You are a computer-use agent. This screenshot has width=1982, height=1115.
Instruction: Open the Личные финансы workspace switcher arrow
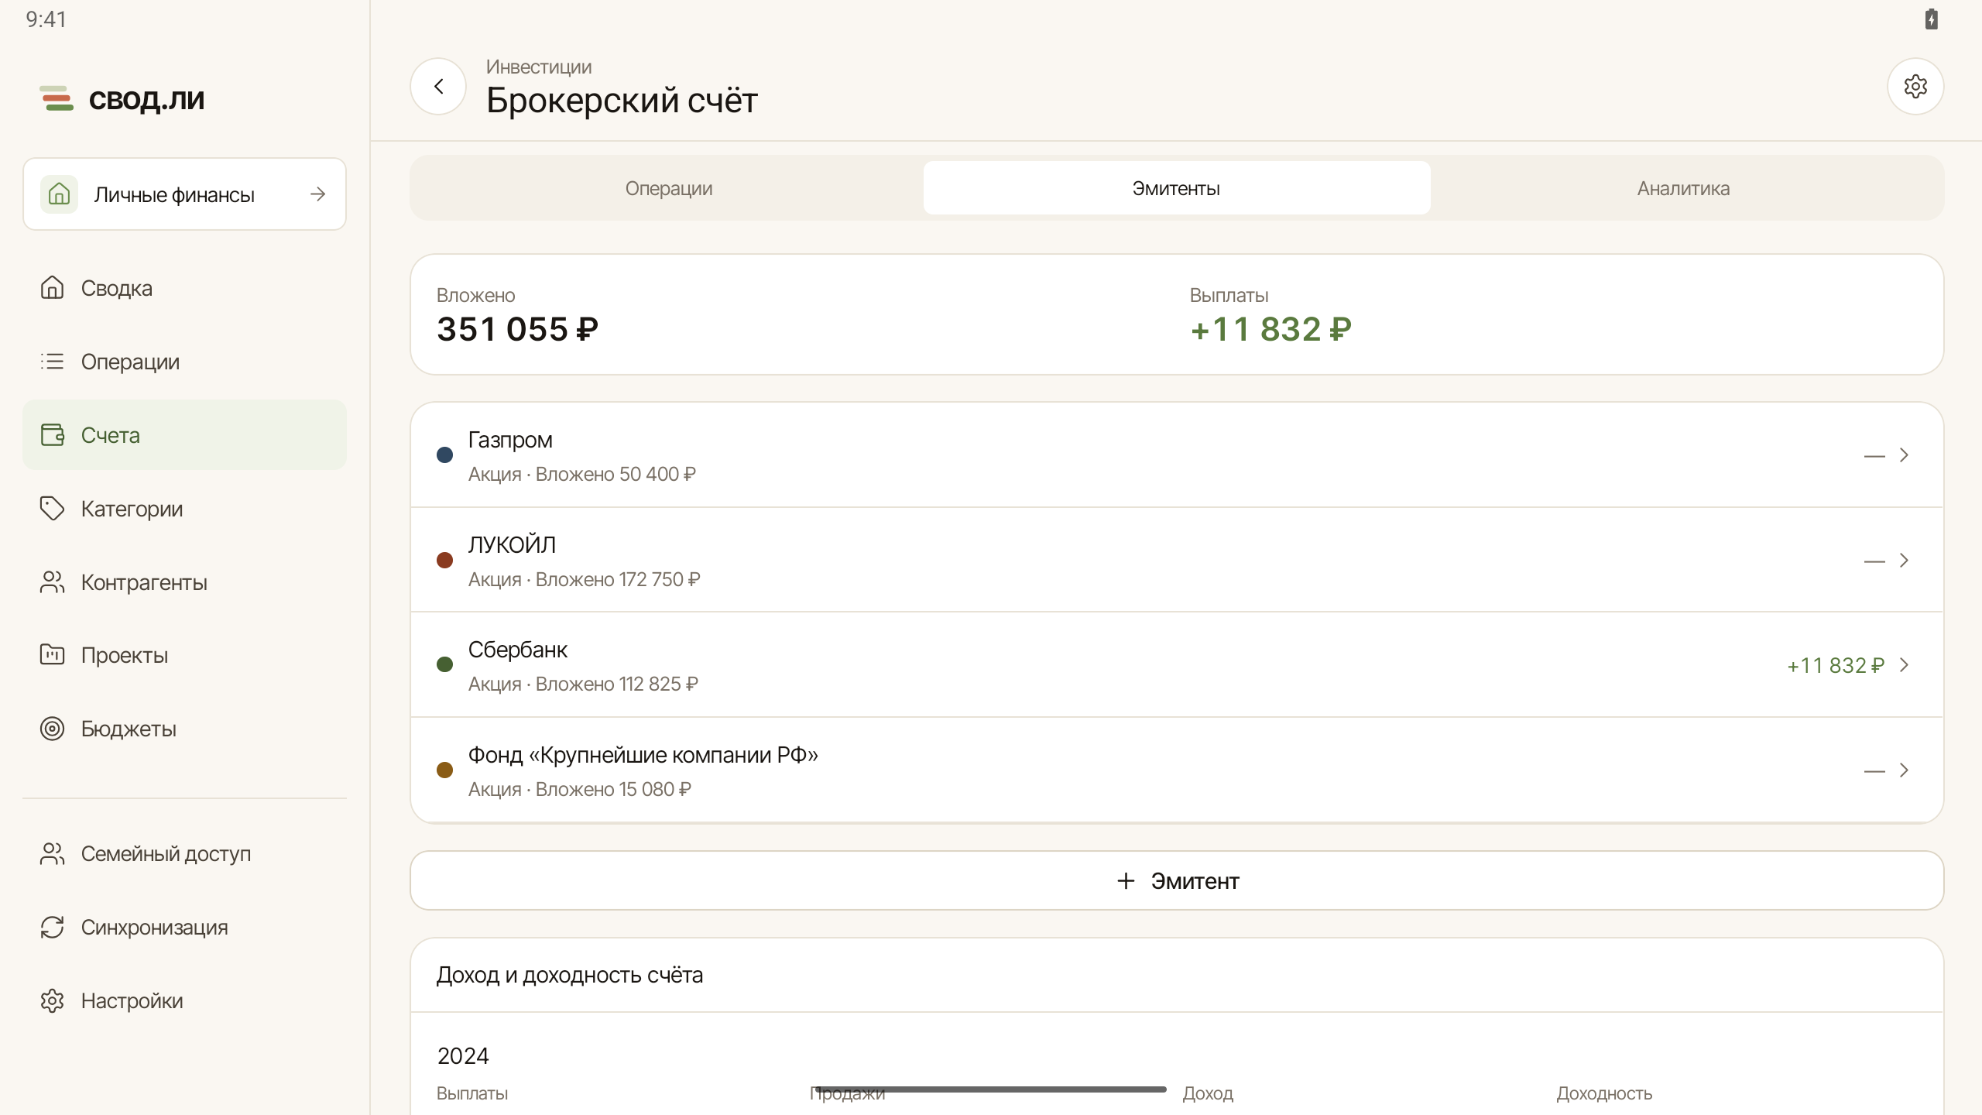click(x=317, y=194)
